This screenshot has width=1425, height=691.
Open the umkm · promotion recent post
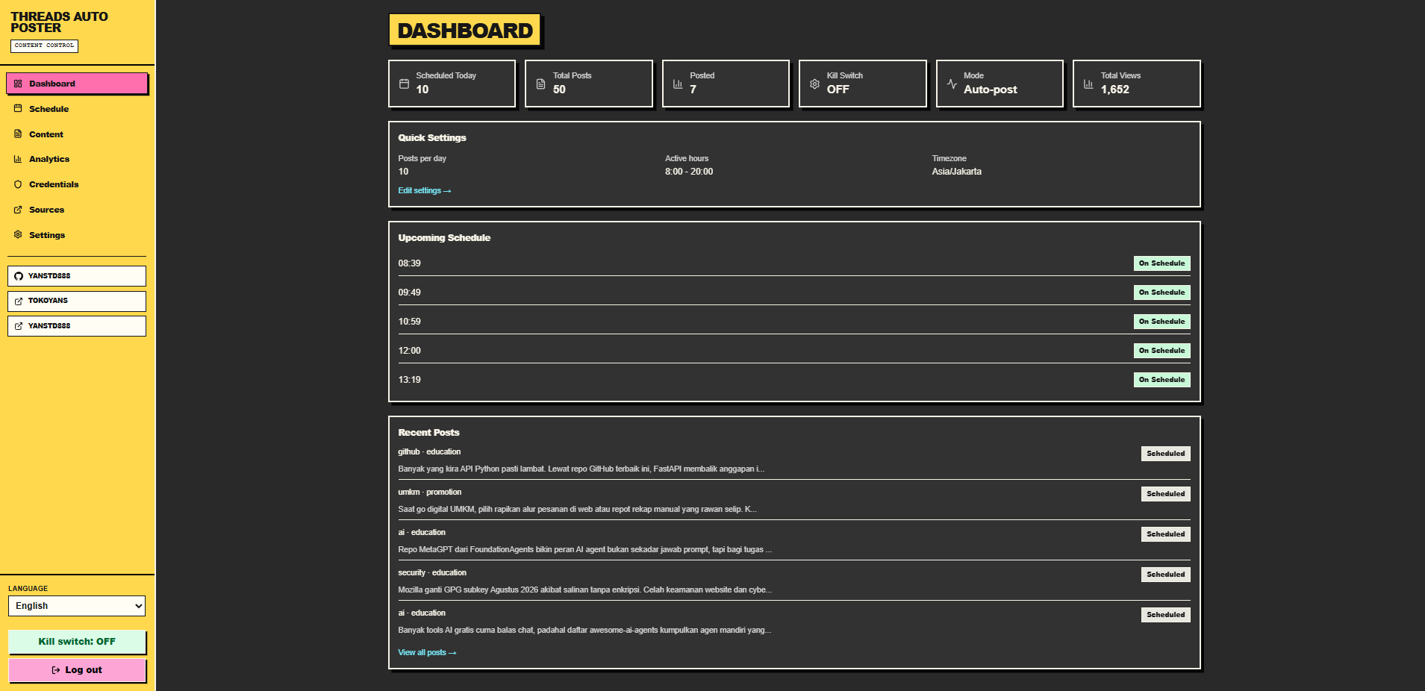coord(794,501)
